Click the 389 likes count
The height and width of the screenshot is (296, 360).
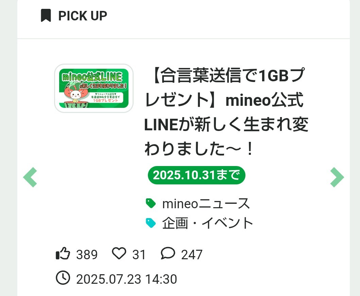click(87, 255)
